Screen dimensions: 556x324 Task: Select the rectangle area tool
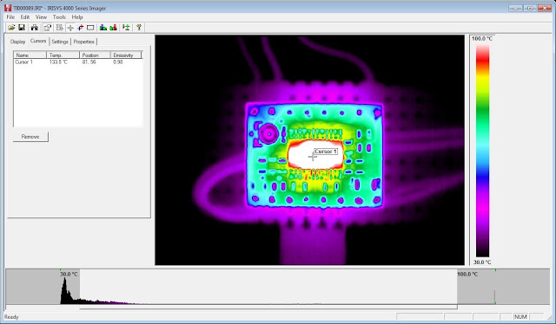(90, 27)
